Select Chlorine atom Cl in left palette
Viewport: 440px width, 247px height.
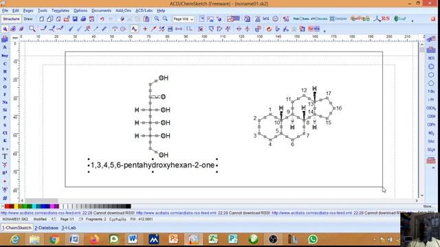5,133
